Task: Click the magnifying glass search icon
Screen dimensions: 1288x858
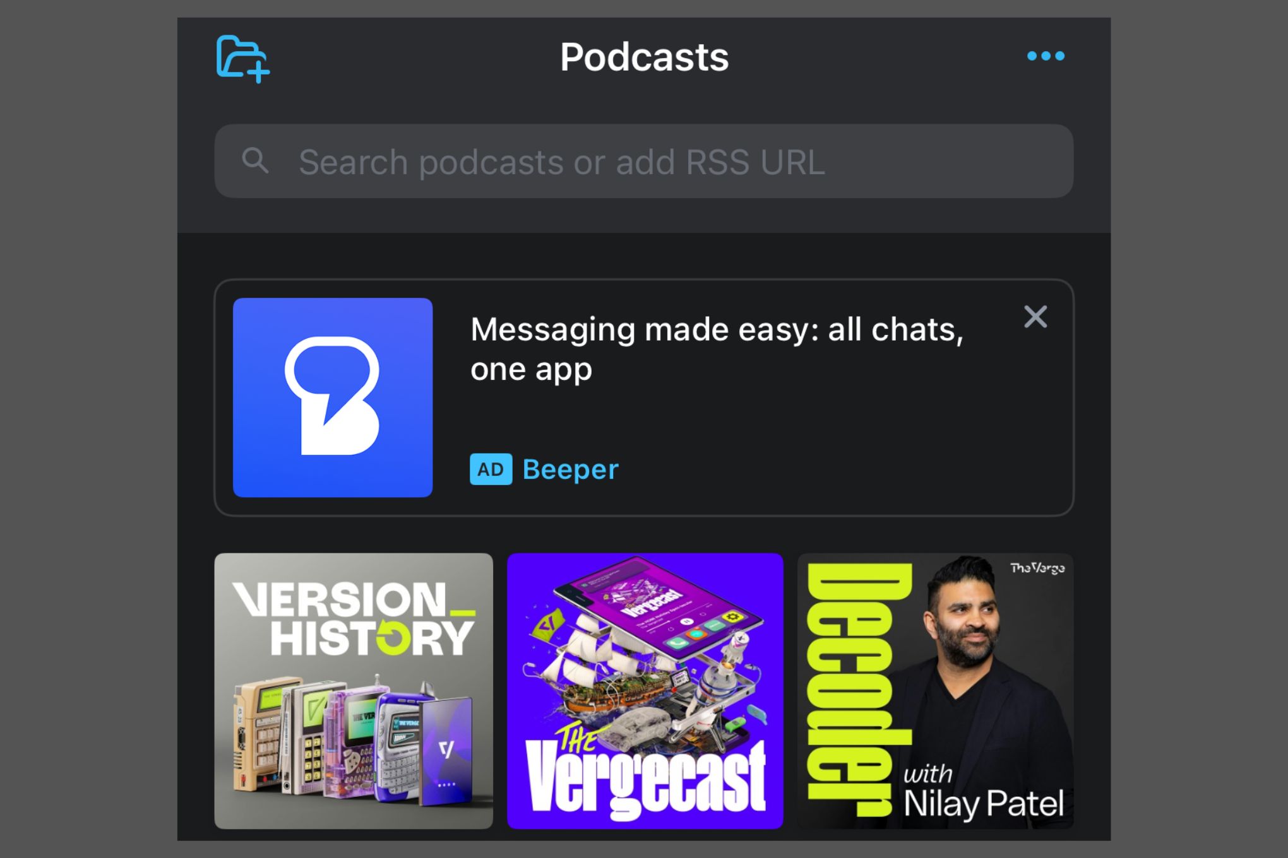Action: (255, 161)
